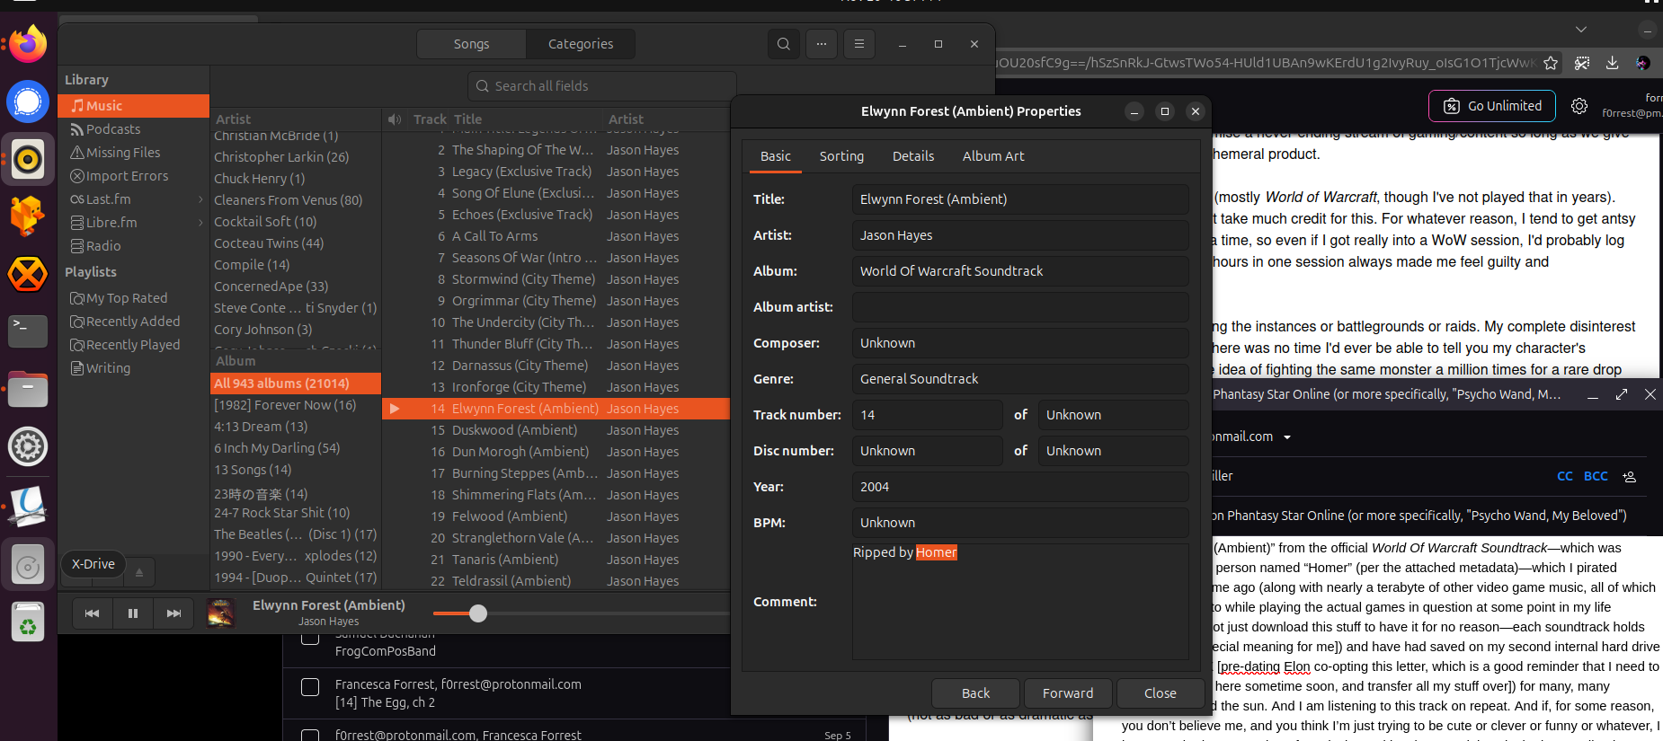
Task: Select the X-Drive device in sidebar
Action: click(93, 564)
